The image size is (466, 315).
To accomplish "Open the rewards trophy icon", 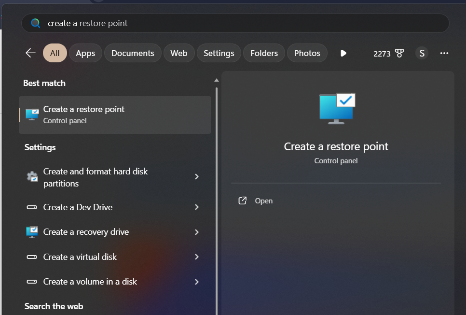I will click(x=399, y=53).
